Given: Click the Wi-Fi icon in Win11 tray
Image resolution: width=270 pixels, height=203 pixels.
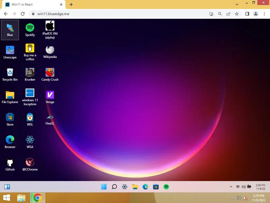Looking at the screenshot, I should click(x=238, y=187).
